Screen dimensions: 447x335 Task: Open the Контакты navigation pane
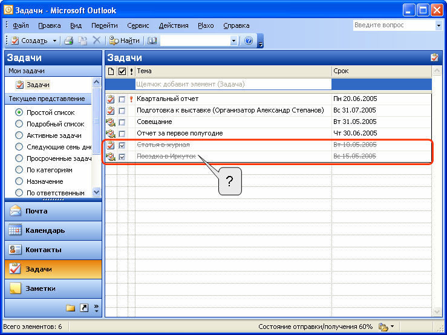coord(53,250)
